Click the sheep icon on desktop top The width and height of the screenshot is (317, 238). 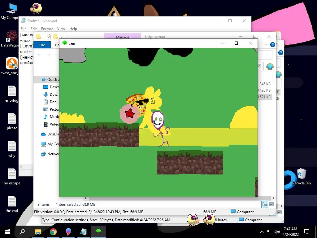(x=36, y=8)
